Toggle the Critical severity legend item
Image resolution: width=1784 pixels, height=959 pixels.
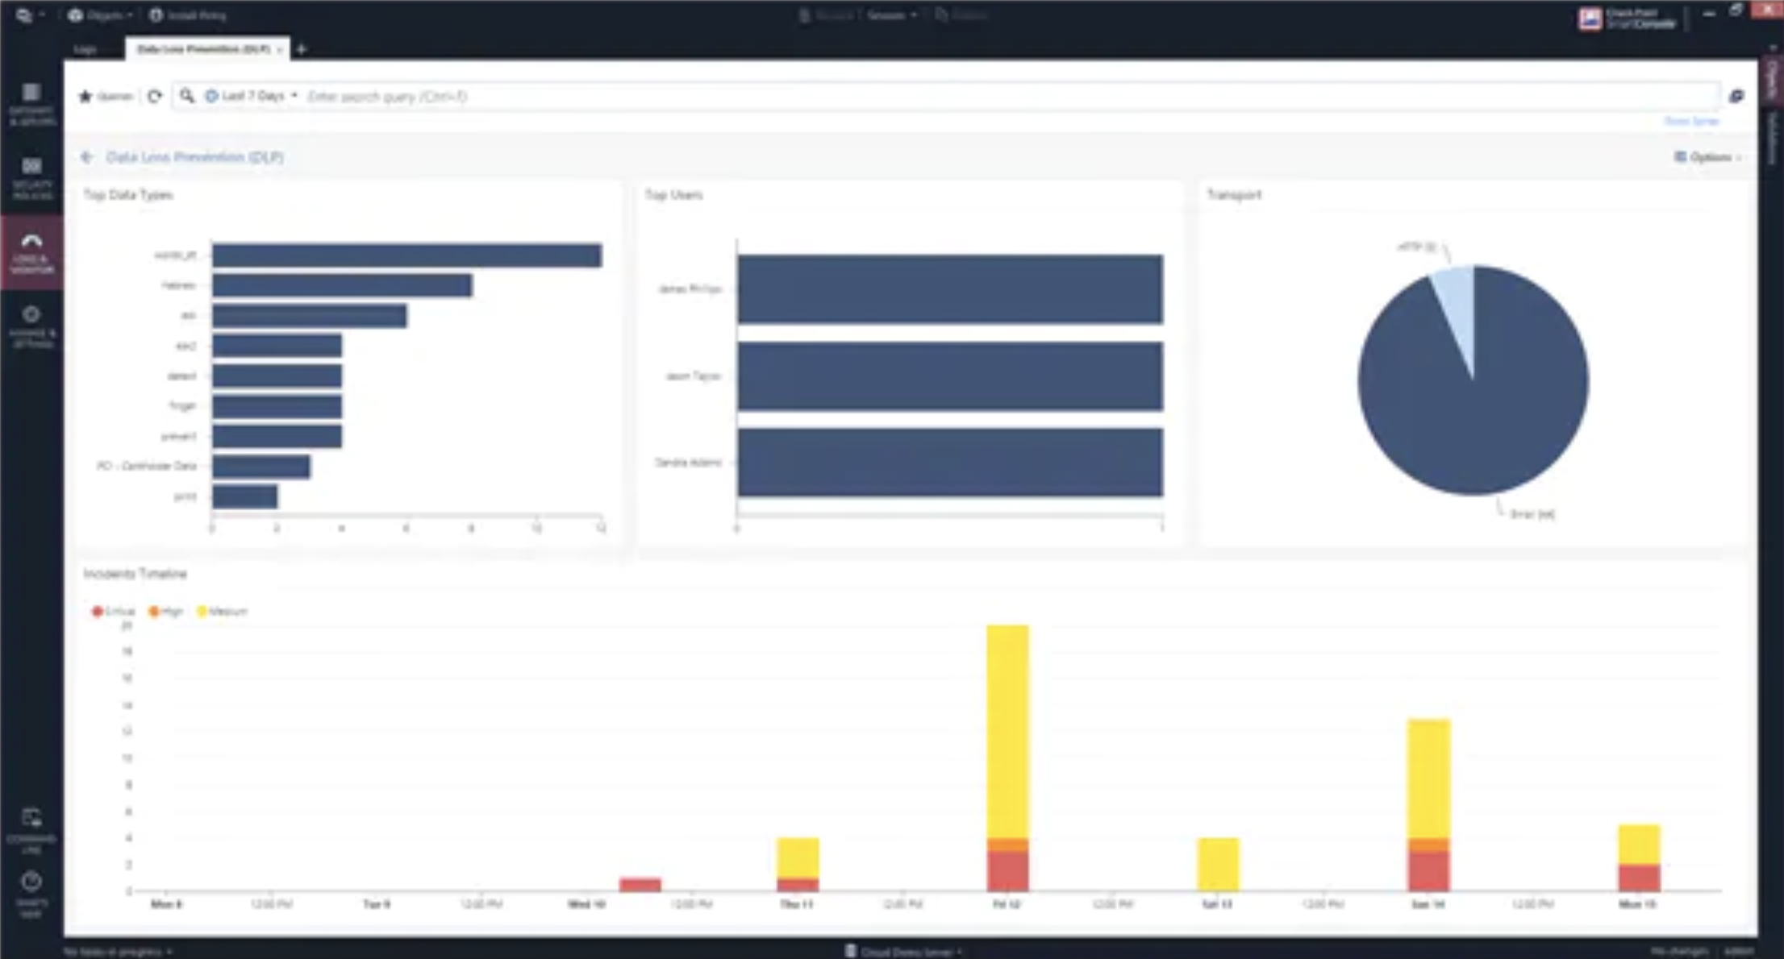coord(113,612)
